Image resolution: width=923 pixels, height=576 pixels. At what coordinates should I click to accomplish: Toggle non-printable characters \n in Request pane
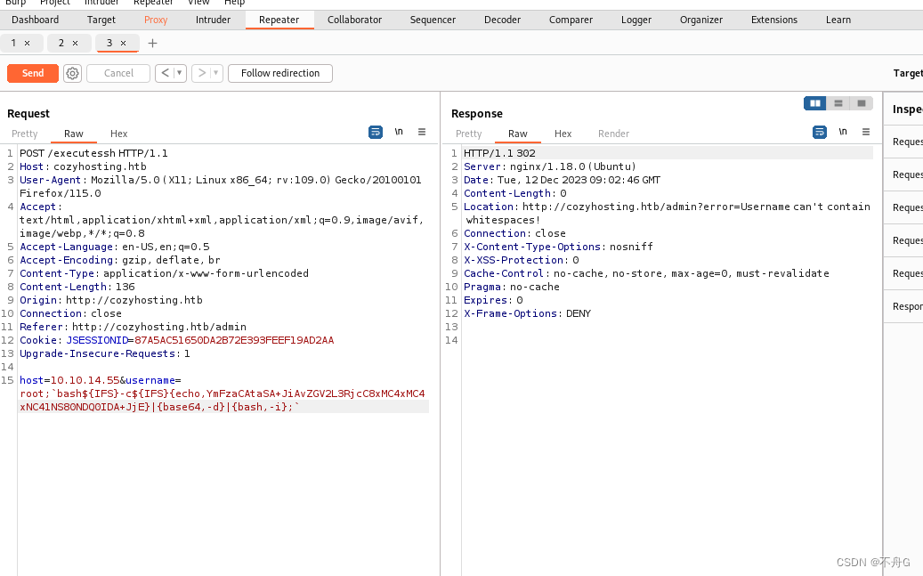pyautogui.click(x=399, y=132)
